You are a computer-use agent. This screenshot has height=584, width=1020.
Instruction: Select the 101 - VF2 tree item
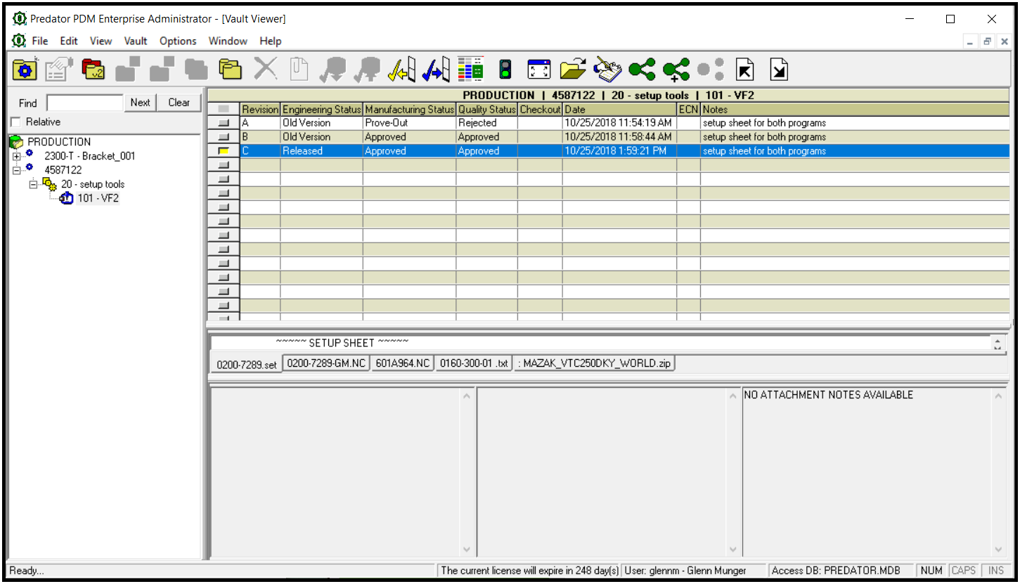tap(98, 198)
